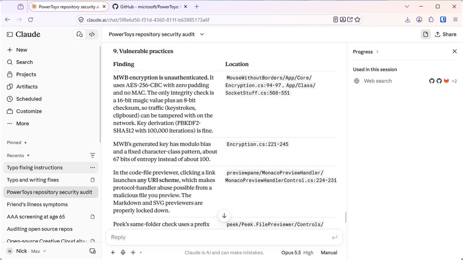The height and width of the screenshot is (260, 463).
Task: Click the desktop app icon beside Nick
Action: point(93,251)
